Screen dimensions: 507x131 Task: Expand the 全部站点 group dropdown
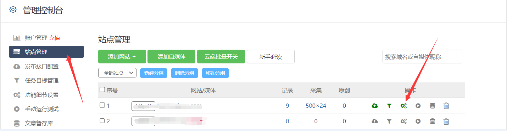(x=117, y=73)
